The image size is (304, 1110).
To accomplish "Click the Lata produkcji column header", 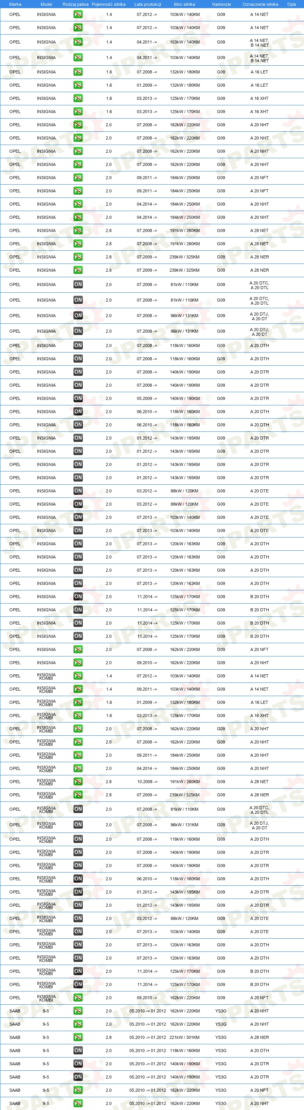I will [147, 4].
